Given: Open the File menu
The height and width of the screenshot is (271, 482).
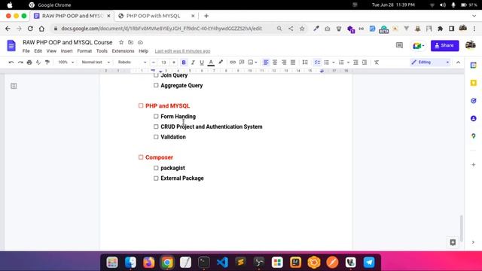Looking at the screenshot, I should (x=26, y=51).
